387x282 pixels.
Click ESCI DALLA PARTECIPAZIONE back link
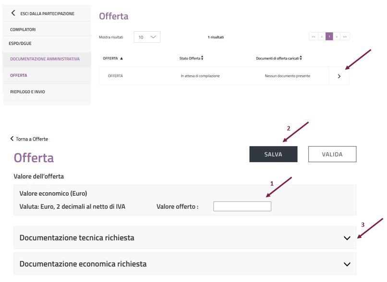(43, 13)
